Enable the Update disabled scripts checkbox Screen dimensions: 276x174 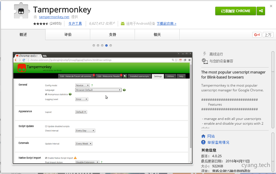pos(46,126)
